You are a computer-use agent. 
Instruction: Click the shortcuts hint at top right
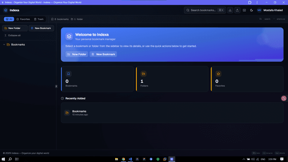(279, 19)
